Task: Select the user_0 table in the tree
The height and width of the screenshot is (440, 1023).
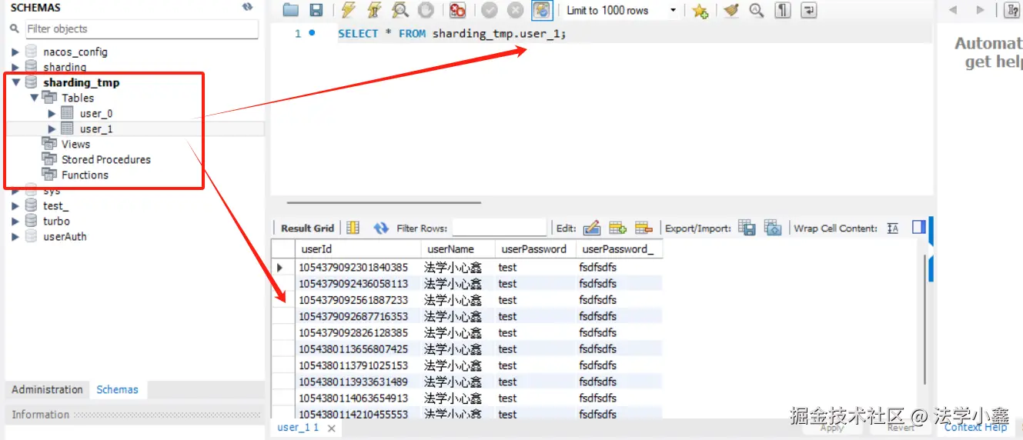Action: click(x=96, y=113)
